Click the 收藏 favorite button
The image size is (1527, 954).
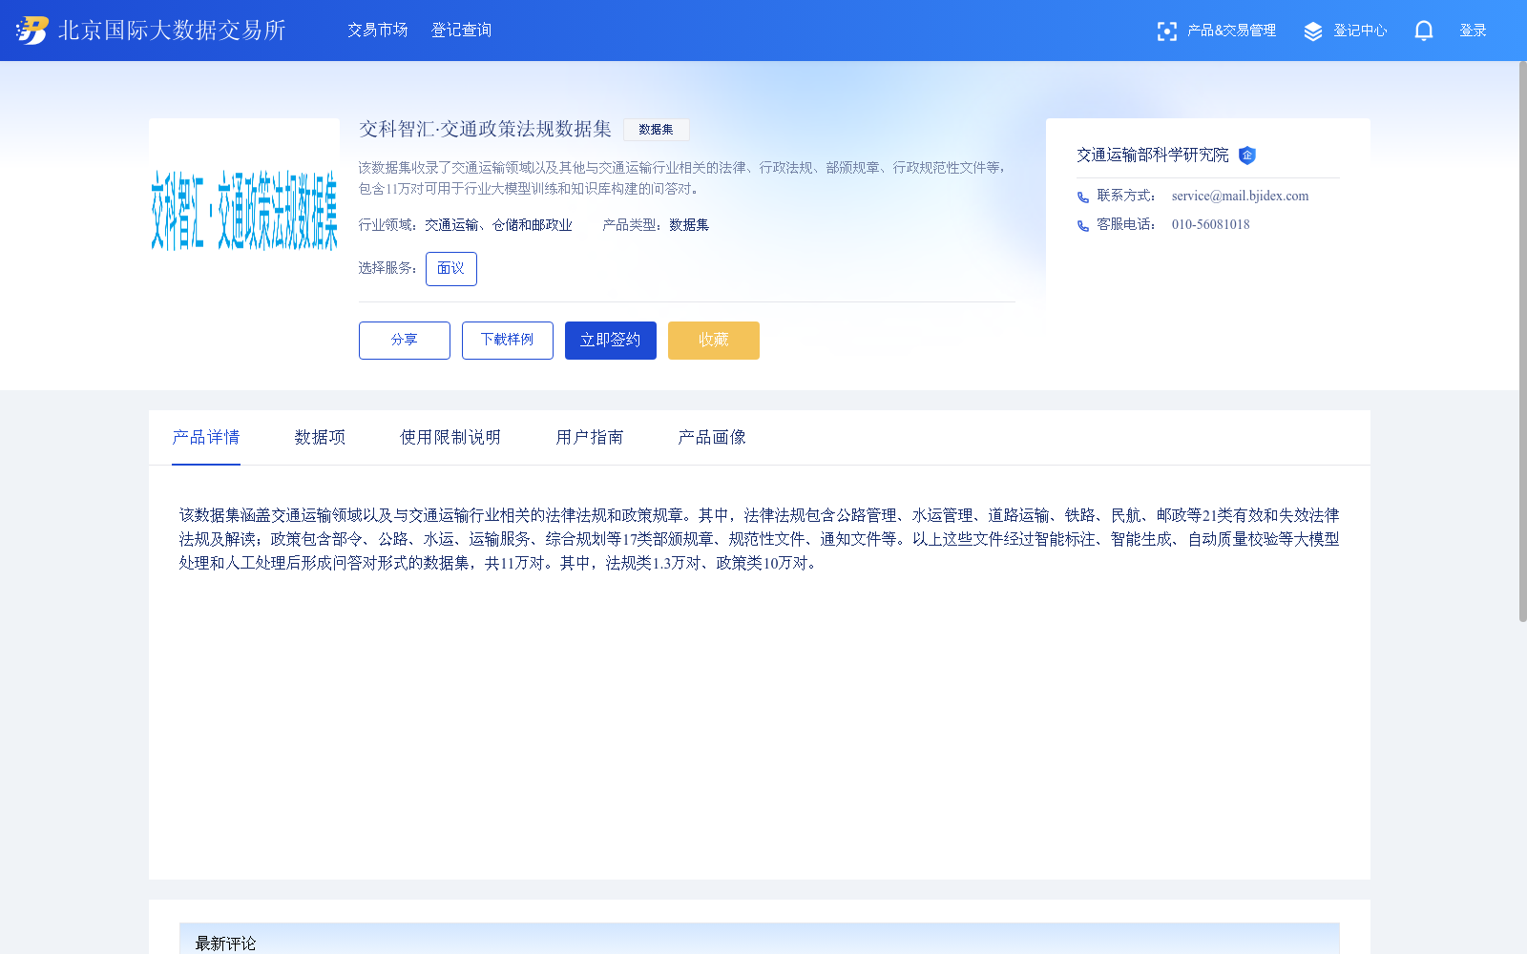pyautogui.click(x=714, y=341)
